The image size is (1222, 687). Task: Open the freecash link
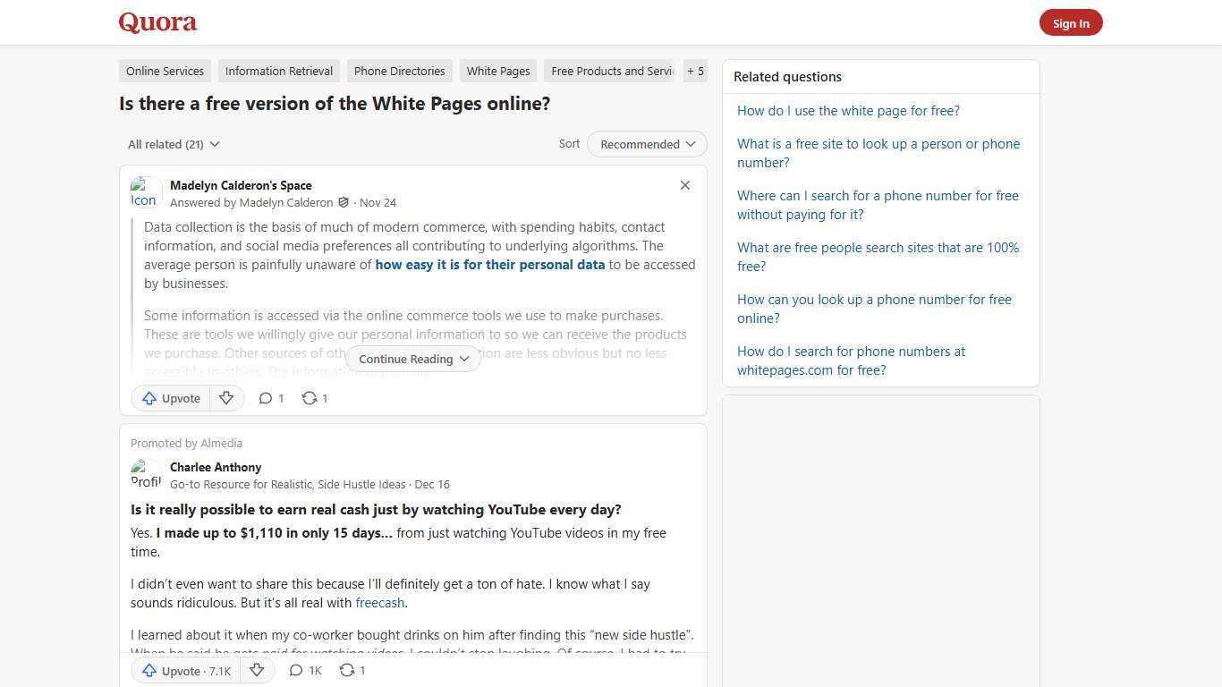point(379,602)
